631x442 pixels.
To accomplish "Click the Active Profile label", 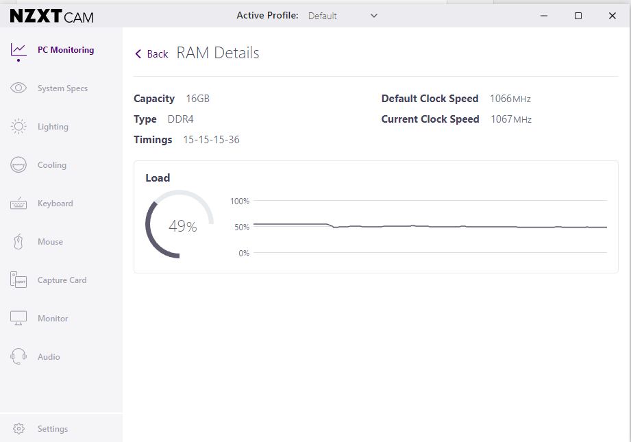I will (268, 15).
